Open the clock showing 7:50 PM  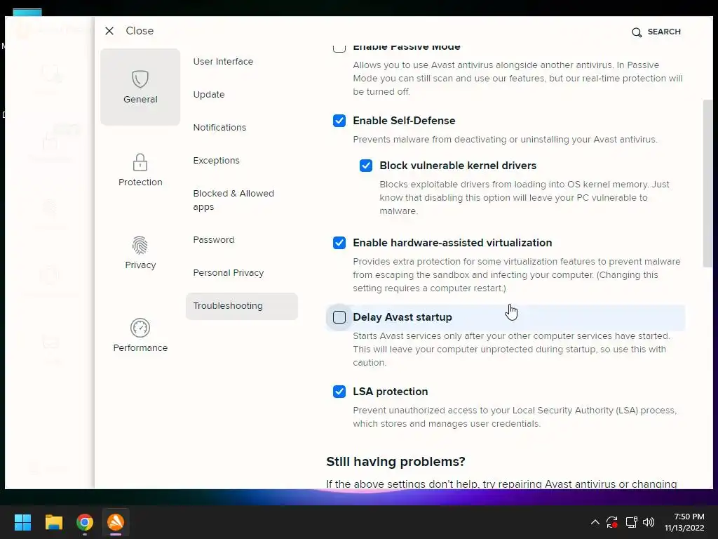pyautogui.click(x=684, y=522)
